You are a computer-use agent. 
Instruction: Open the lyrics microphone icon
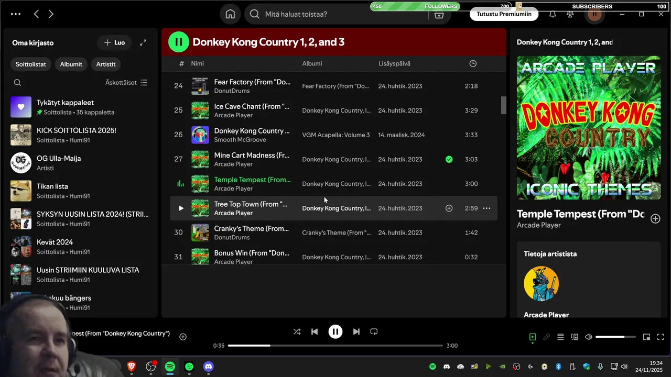click(546, 337)
